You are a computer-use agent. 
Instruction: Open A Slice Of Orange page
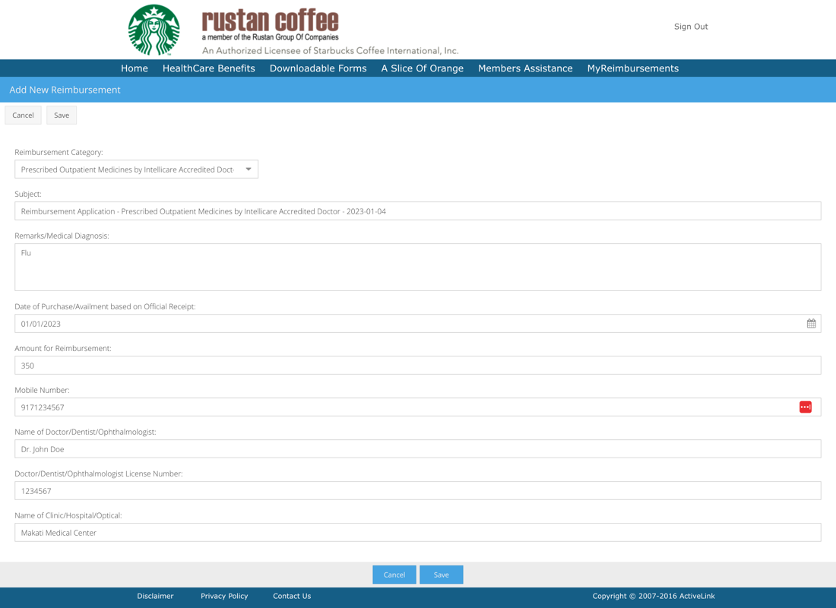pos(422,68)
